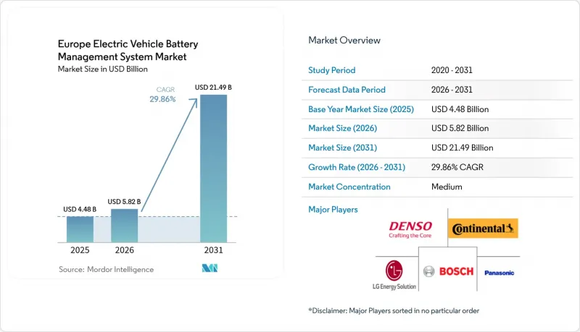Click the 'Market Overview' heading

(344, 41)
